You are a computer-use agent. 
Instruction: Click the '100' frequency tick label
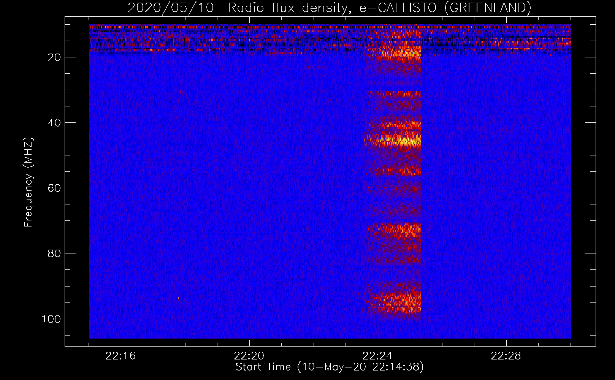tap(51, 319)
